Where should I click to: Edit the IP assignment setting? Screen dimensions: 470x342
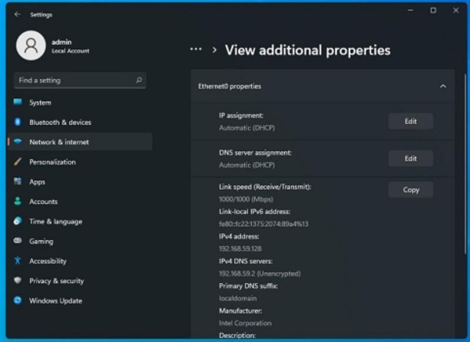(411, 121)
